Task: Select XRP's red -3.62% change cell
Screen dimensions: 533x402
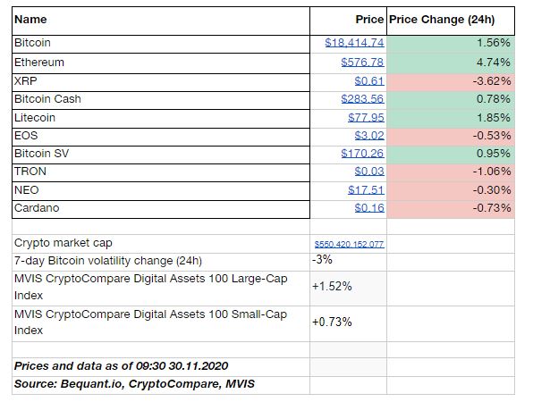Action: pos(451,82)
